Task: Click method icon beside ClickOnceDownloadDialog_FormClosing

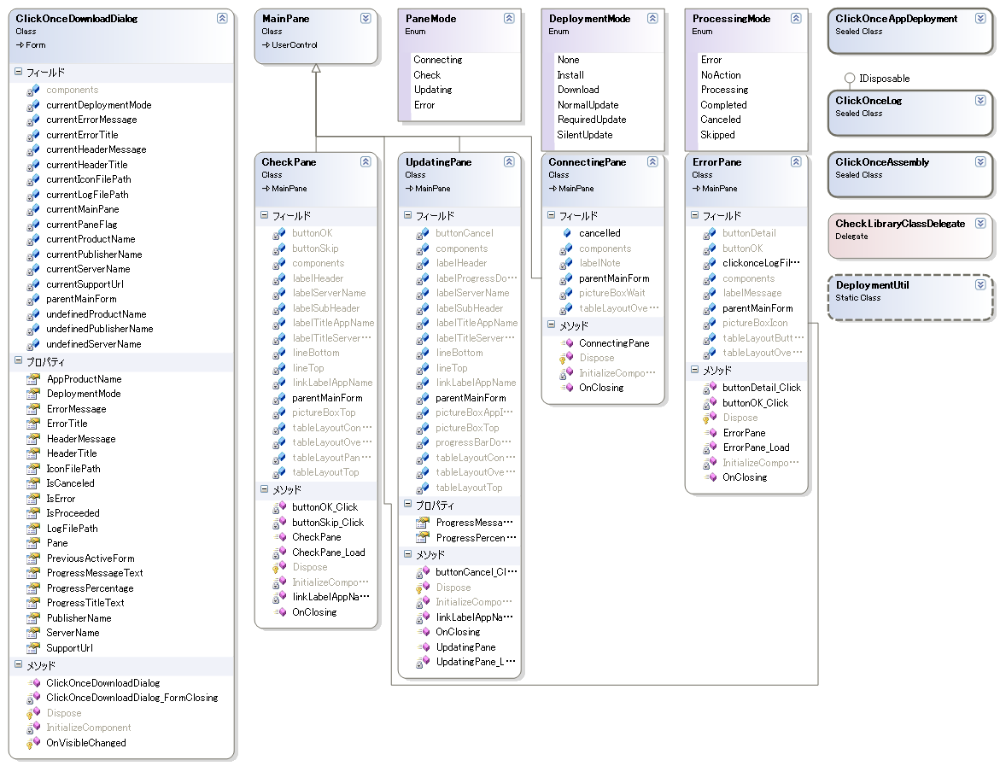Action: tap(33, 698)
